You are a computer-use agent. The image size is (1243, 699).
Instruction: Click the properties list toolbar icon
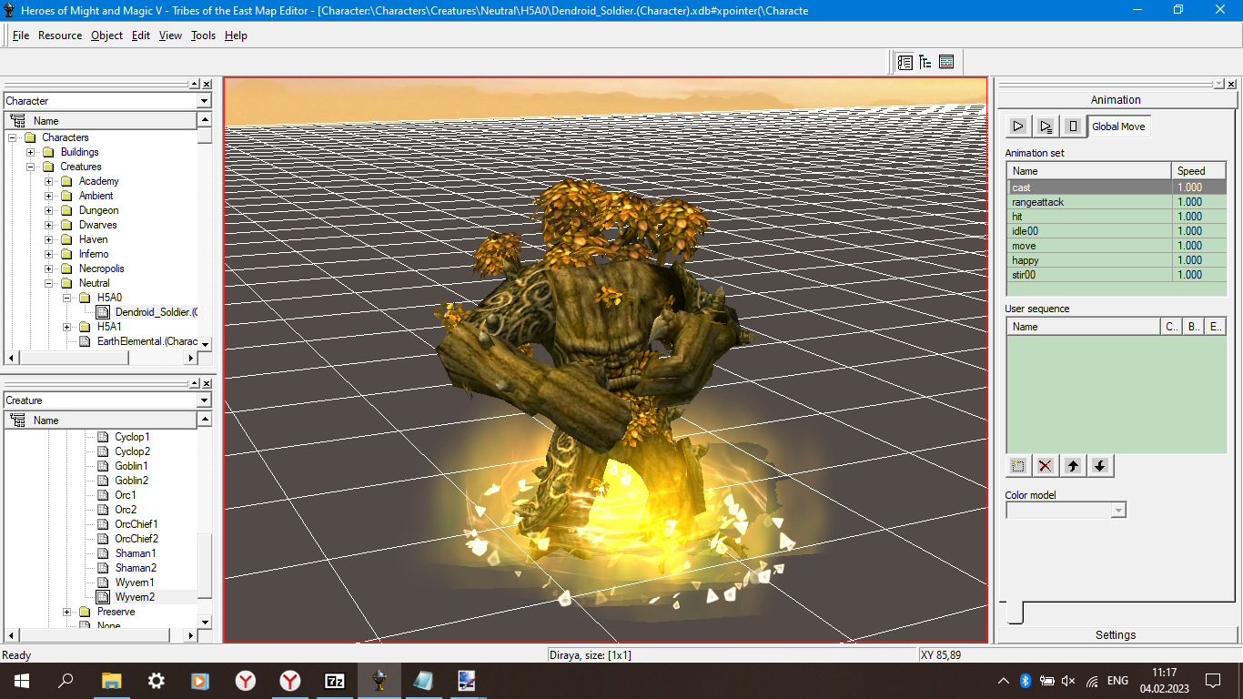[946, 62]
